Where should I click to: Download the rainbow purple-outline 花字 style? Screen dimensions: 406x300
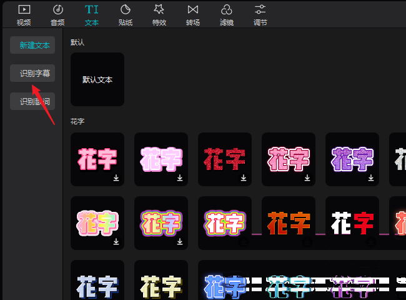180,241
